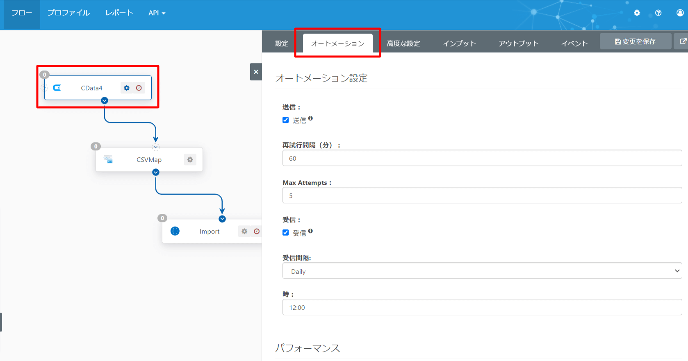
Task: Open the user account icon
Action: 680,13
